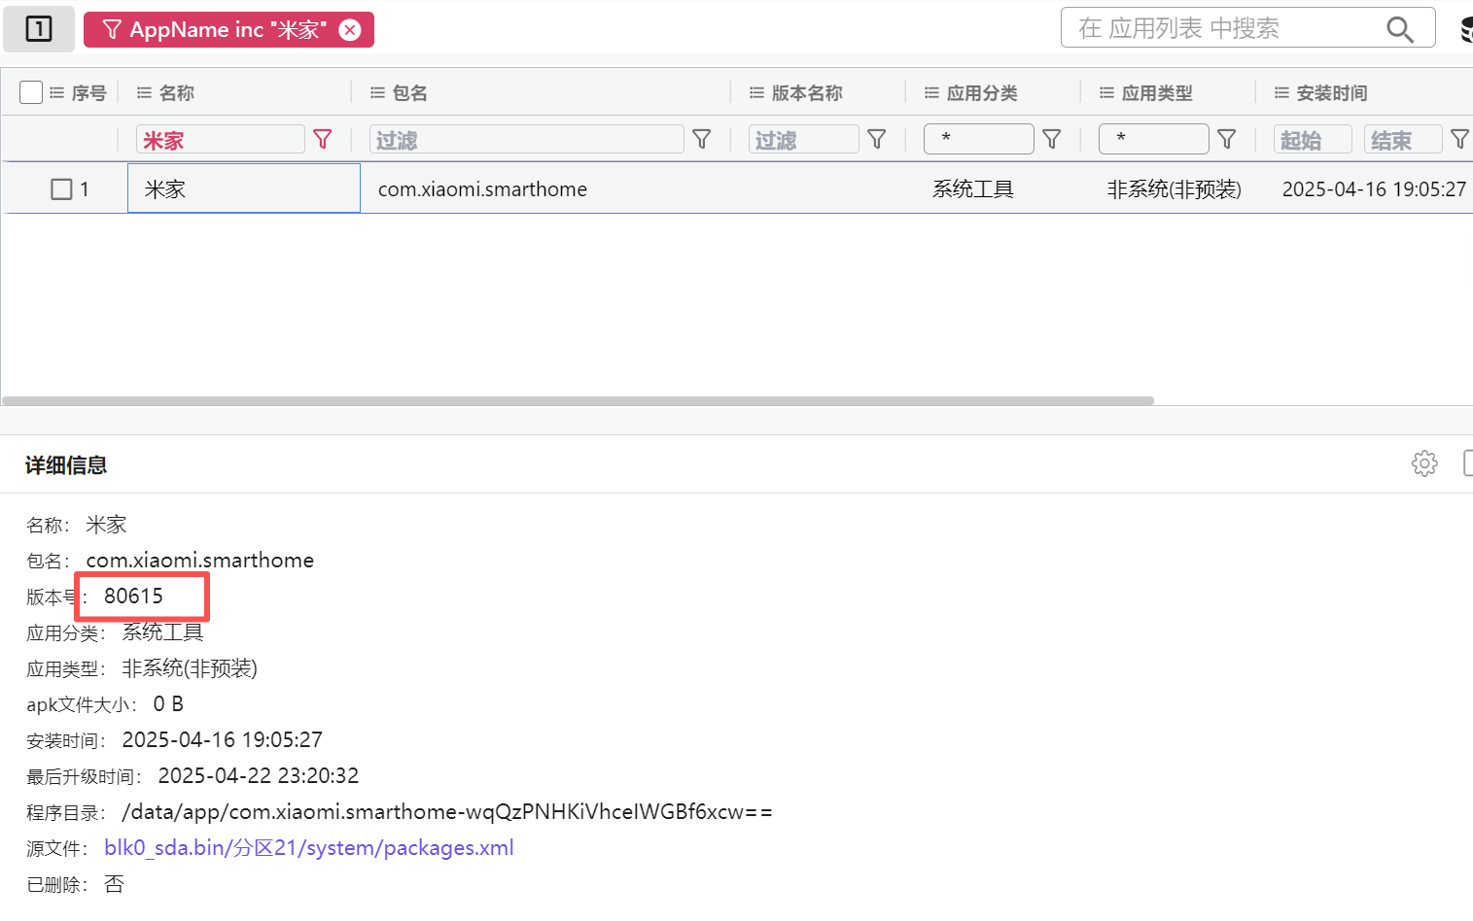The width and height of the screenshot is (1473, 921).
Task: Click the 非系统(非预装) cell in the table row
Action: coord(1175,189)
